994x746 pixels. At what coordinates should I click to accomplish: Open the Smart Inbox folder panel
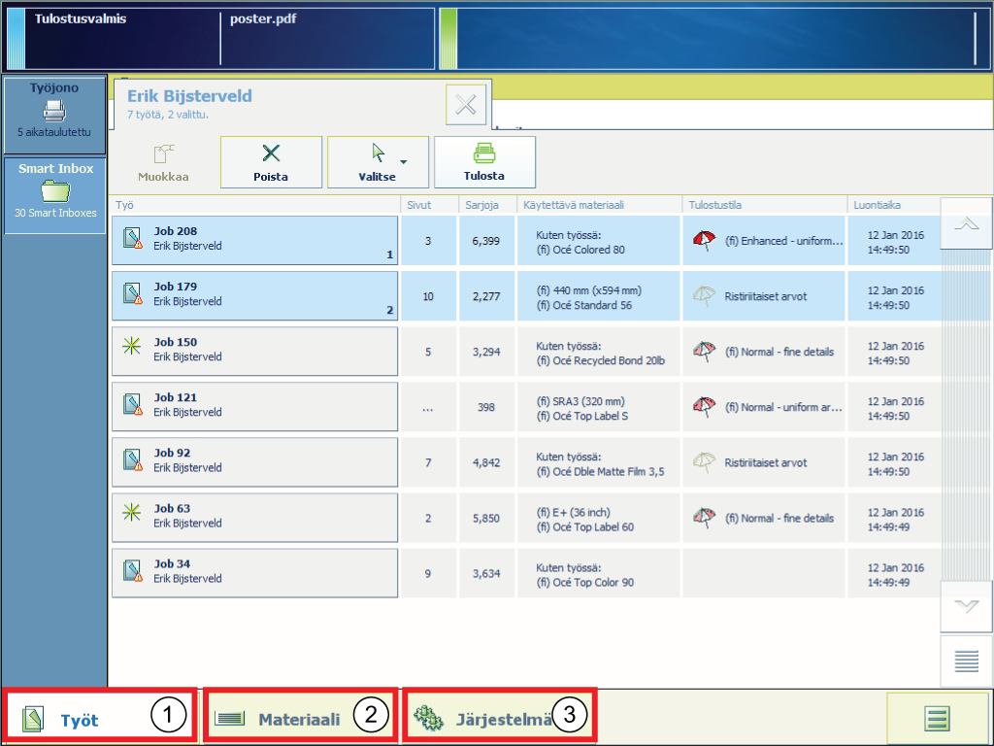54,194
